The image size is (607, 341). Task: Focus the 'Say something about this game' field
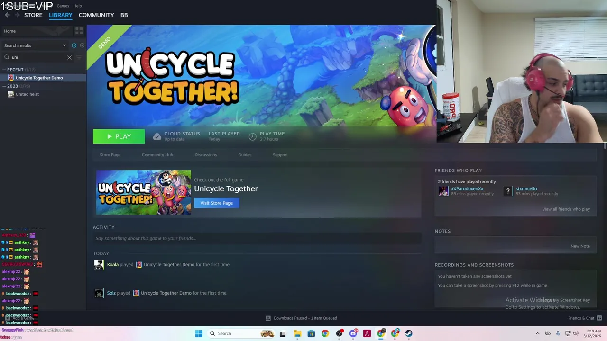[257, 239]
